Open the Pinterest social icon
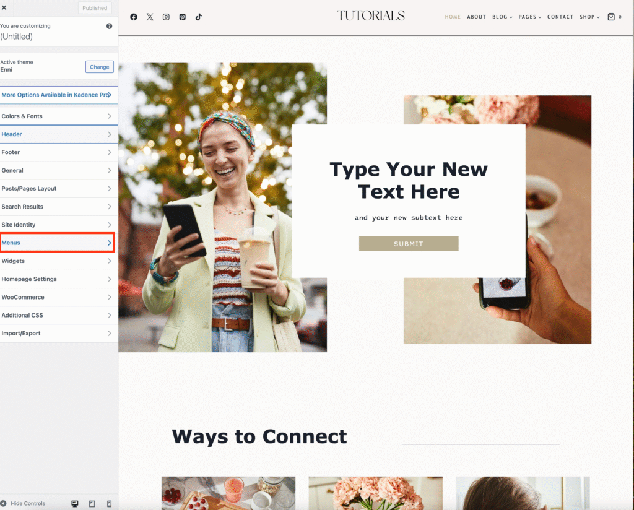The image size is (634, 510). [182, 17]
